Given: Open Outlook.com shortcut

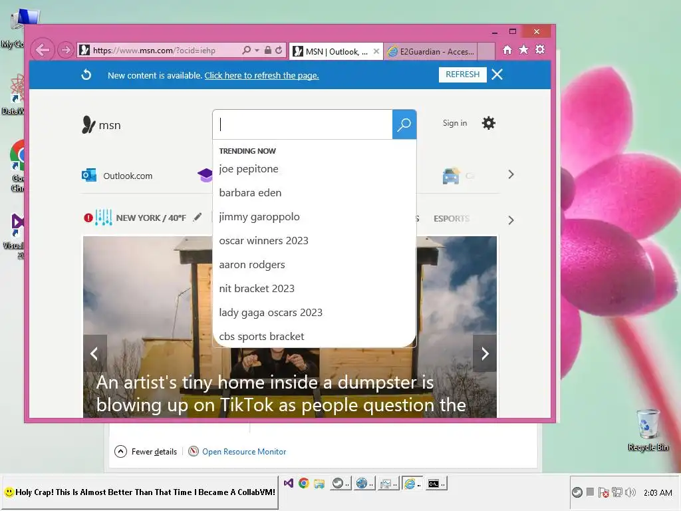Looking at the screenshot, I should point(117,176).
